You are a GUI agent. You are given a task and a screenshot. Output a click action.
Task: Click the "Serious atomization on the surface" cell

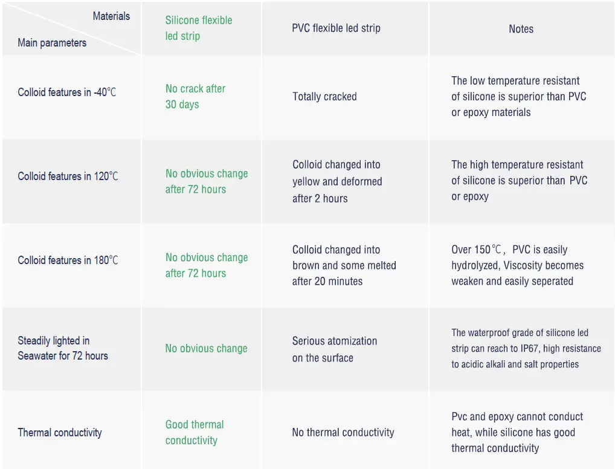(x=334, y=349)
